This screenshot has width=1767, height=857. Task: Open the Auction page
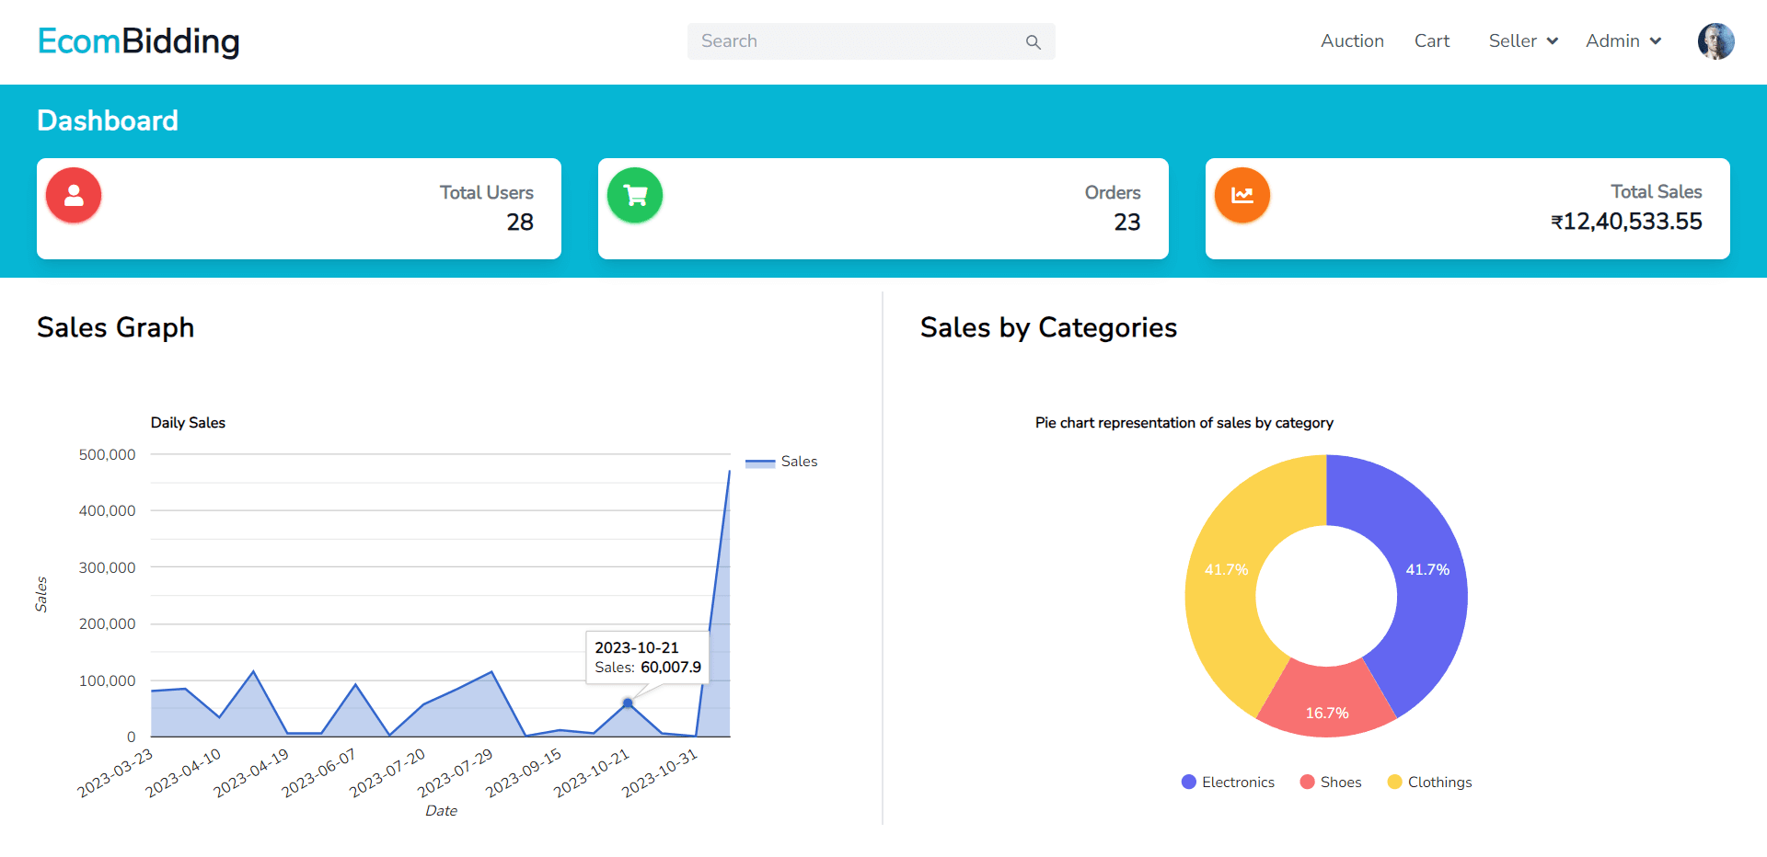point(1352,41)
